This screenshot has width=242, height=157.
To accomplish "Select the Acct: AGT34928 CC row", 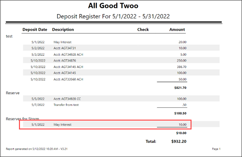I will (121, 99).
